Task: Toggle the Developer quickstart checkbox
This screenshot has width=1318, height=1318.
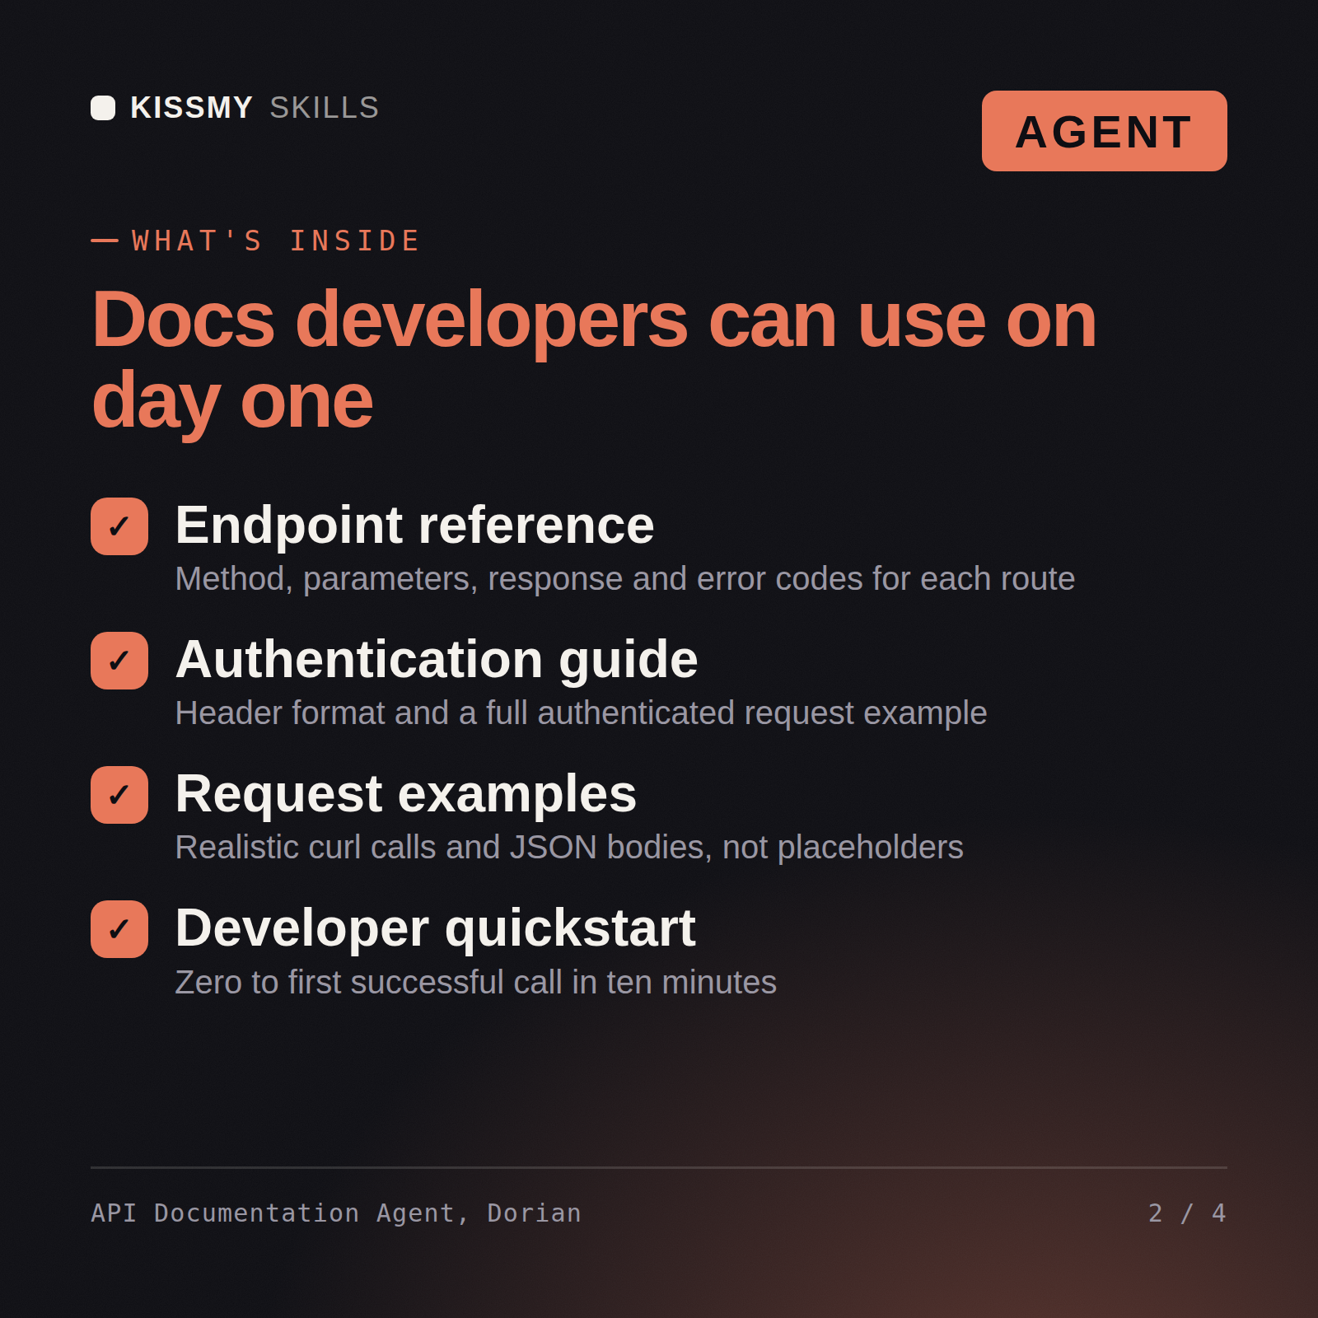Action: pyautogui.click(x=119, y=929)
